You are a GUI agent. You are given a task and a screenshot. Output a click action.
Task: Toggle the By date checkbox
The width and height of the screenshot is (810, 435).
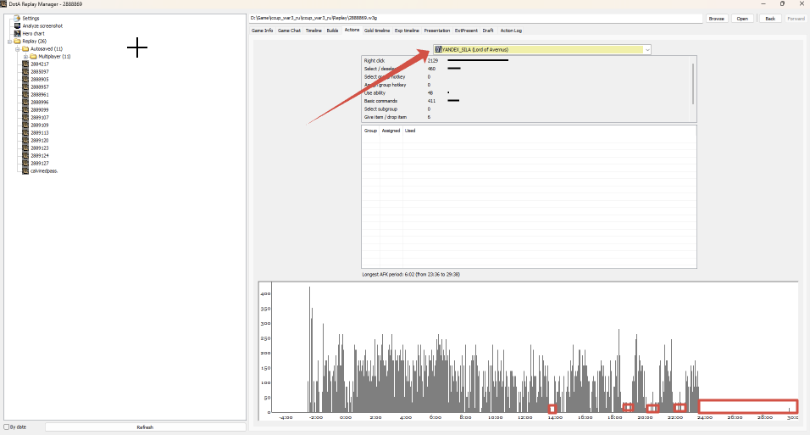tap(7, 427)
